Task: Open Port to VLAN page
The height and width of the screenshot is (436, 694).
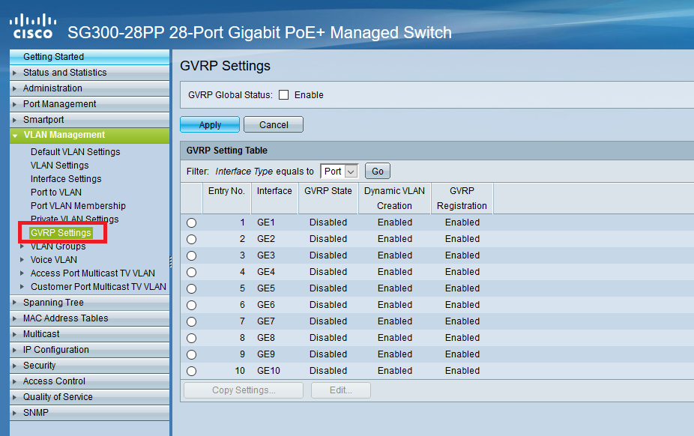Action: 55,193
